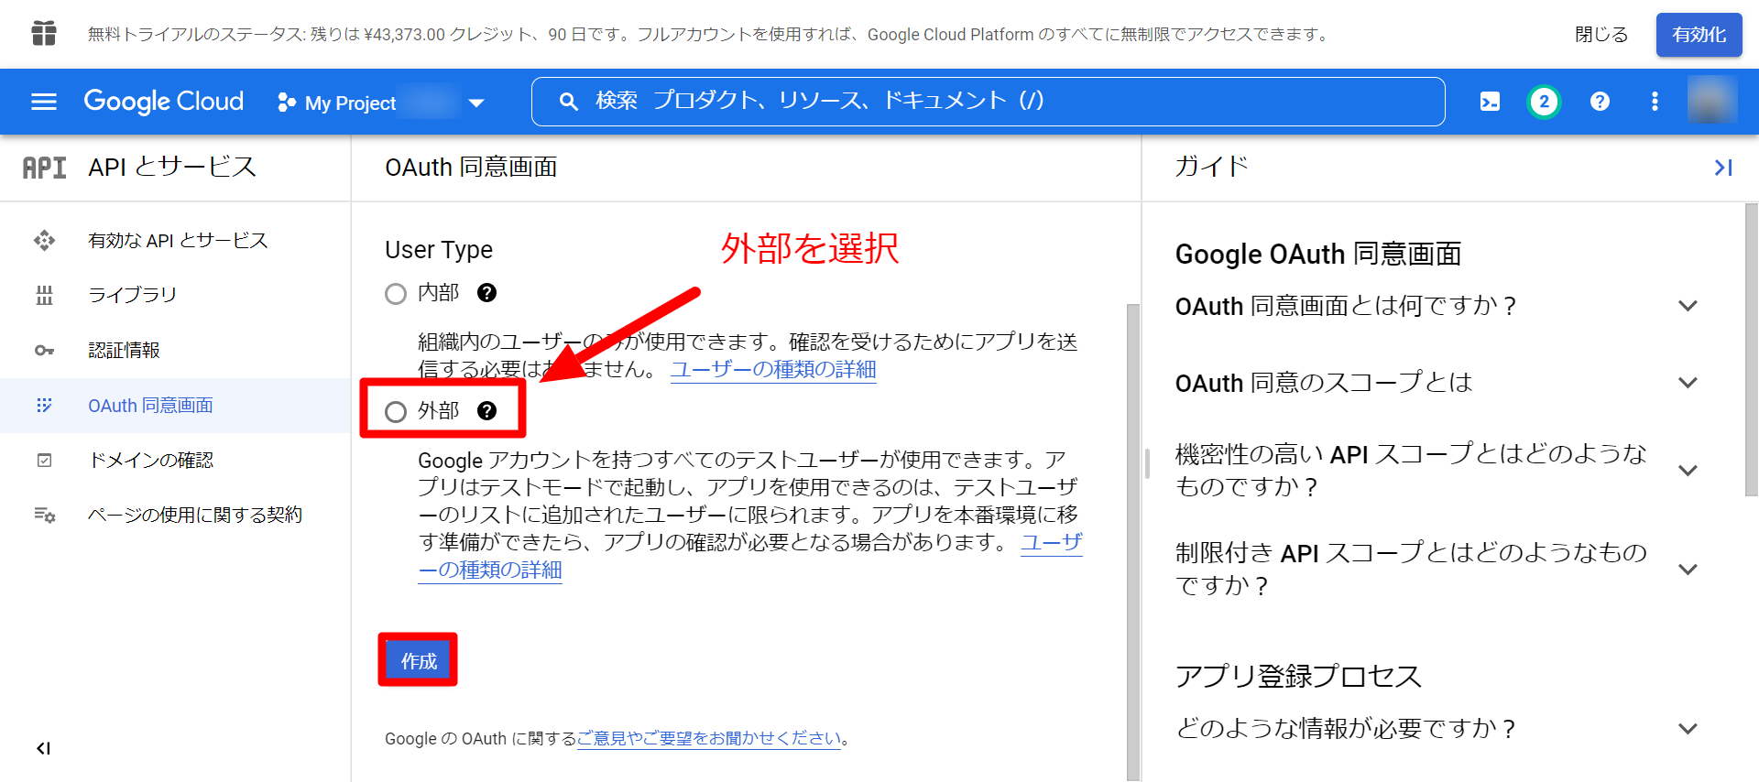The image size is (1759, 782).
Task: Open ドメインの確認 menu item
Action: click(176, 461)
